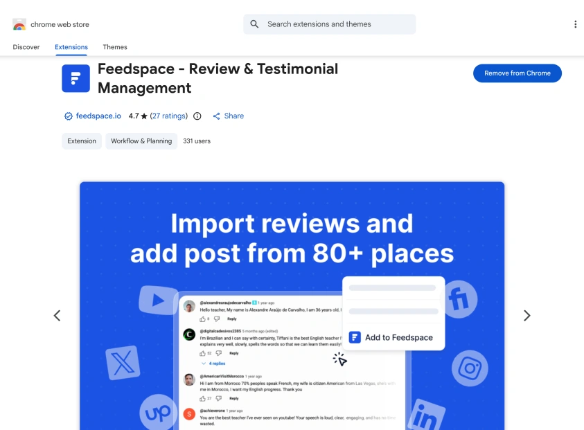Click the chrome web store title text
Image resolution: width=584 pixels, height=430 pixels.
(x=60, y=24)
